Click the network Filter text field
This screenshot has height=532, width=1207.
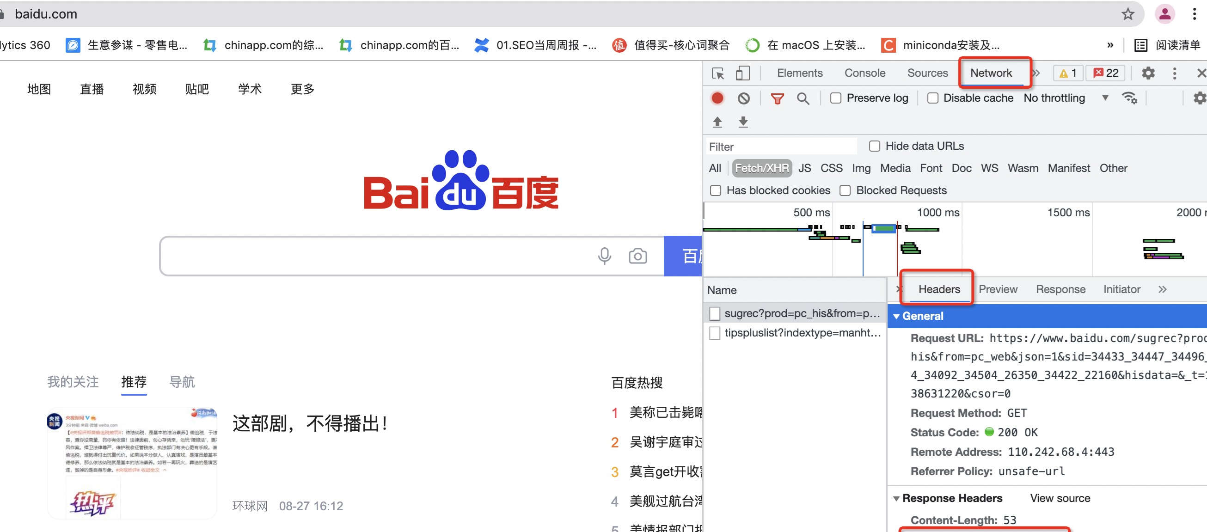pyautogui.click(x=781, y=147)
